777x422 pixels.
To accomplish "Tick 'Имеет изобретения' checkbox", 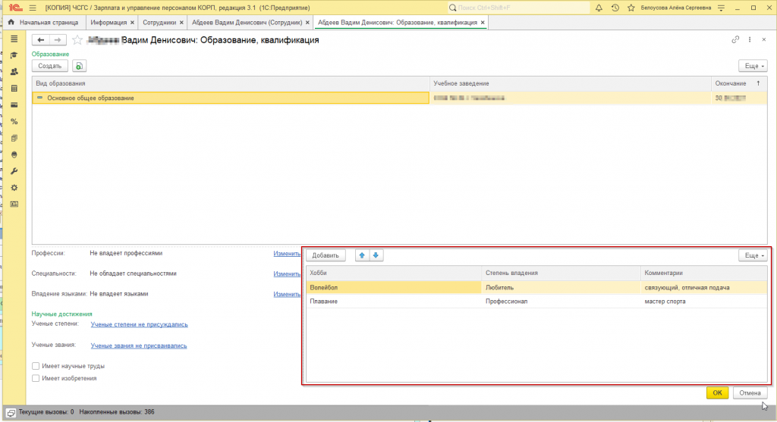I will (36, 379).
